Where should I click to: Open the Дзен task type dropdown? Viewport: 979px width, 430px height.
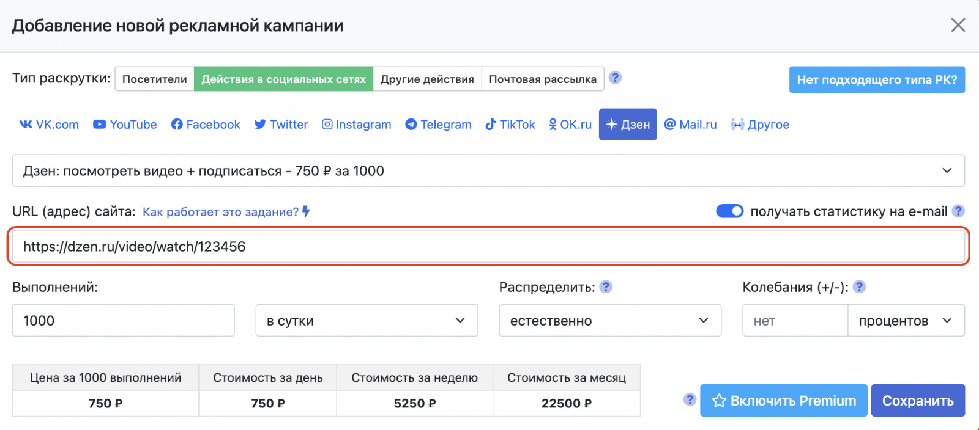488,171
